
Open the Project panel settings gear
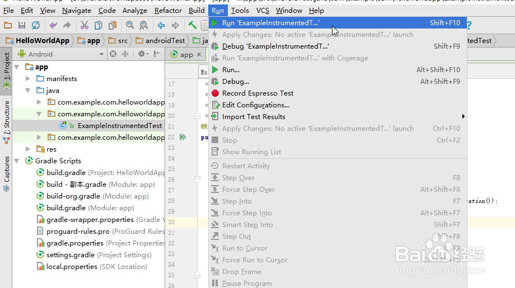coord(143,54)
